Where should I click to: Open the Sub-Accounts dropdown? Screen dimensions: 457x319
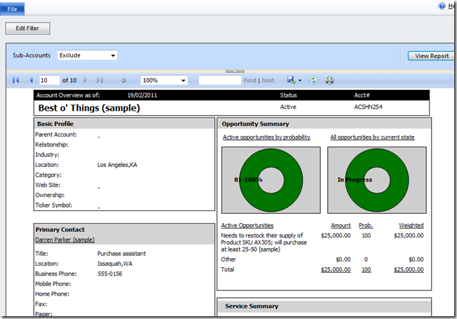pyautogui.click(x=87, y=55)
